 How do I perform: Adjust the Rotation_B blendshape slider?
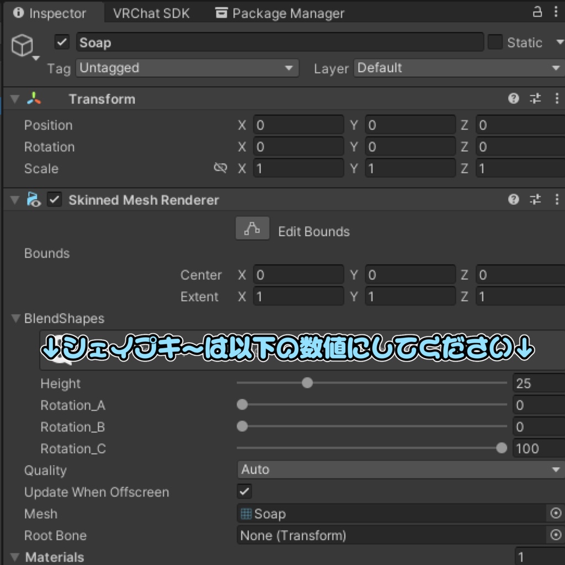242,427
